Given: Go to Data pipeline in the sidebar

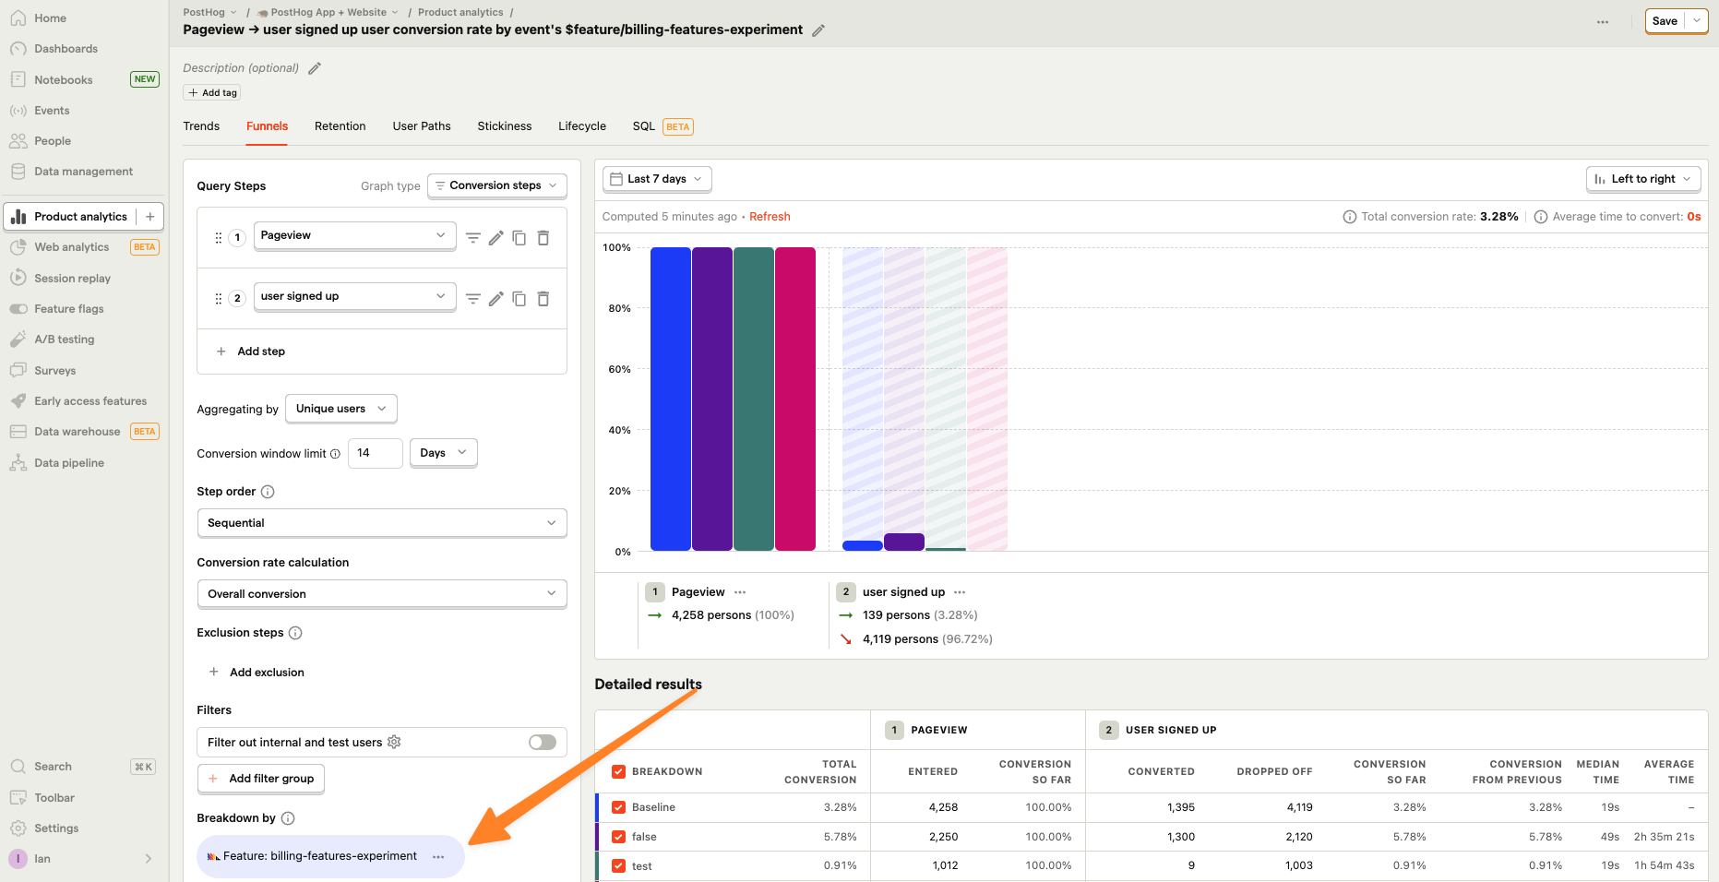Looking at the screenshot, I should click(69, 463).
